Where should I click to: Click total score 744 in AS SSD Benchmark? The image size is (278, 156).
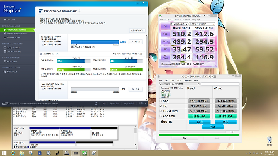pos(213,127)
